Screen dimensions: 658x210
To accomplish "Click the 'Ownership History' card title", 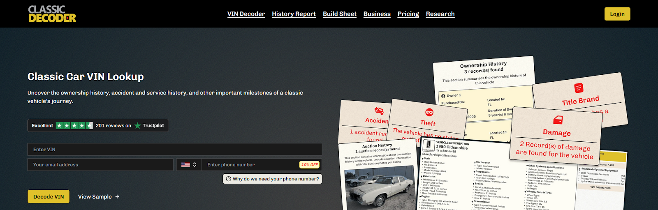I will [x=483, y=65].
